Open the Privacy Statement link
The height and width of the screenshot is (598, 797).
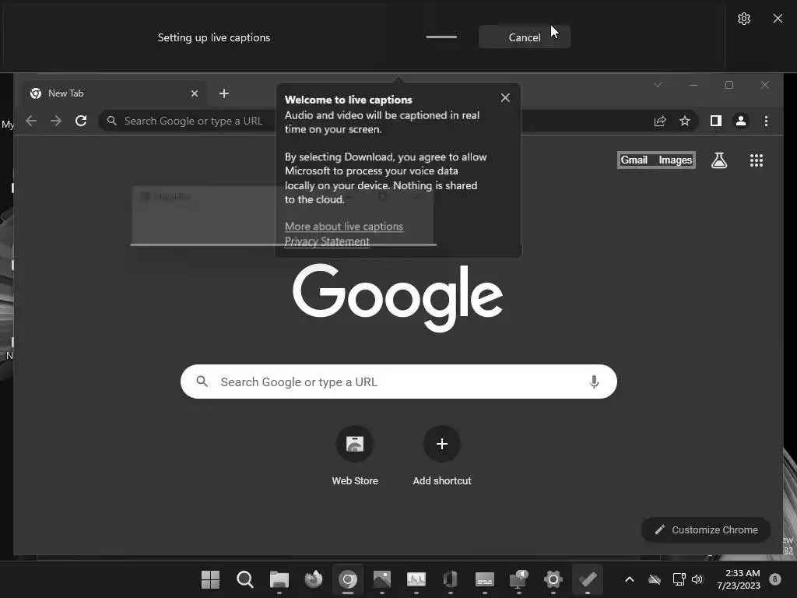click(327, 241)
